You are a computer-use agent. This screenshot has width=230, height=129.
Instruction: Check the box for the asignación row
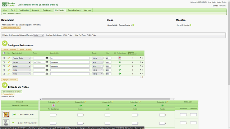(4, 66)
